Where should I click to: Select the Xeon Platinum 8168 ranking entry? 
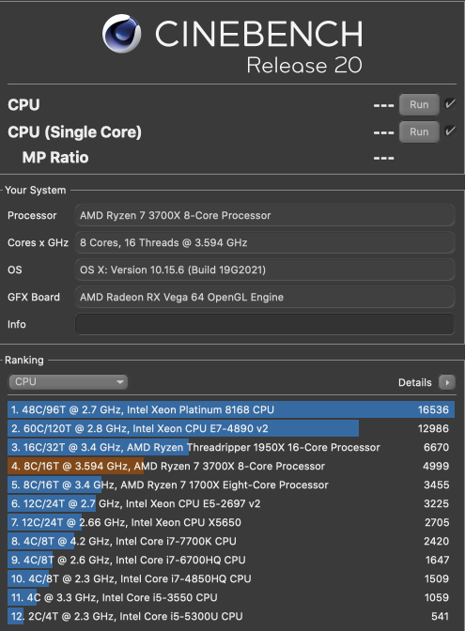[231, 409]
